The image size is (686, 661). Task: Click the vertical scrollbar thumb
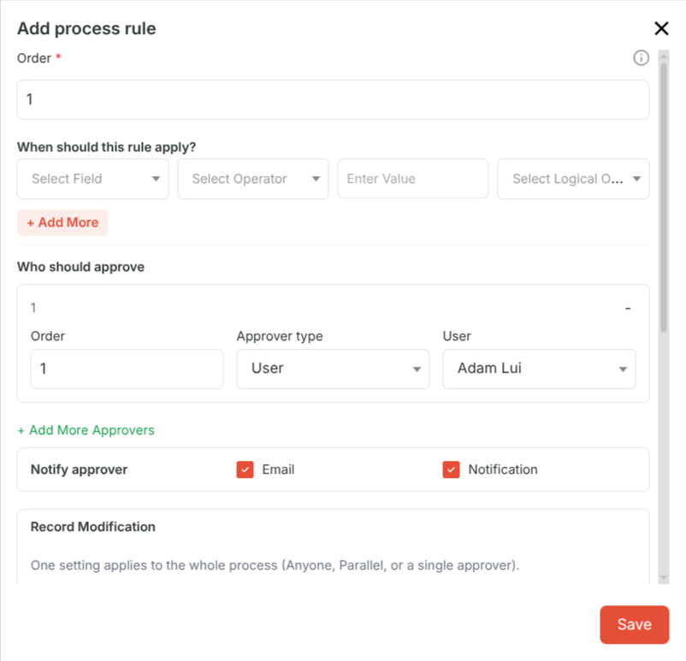(664, 197)
